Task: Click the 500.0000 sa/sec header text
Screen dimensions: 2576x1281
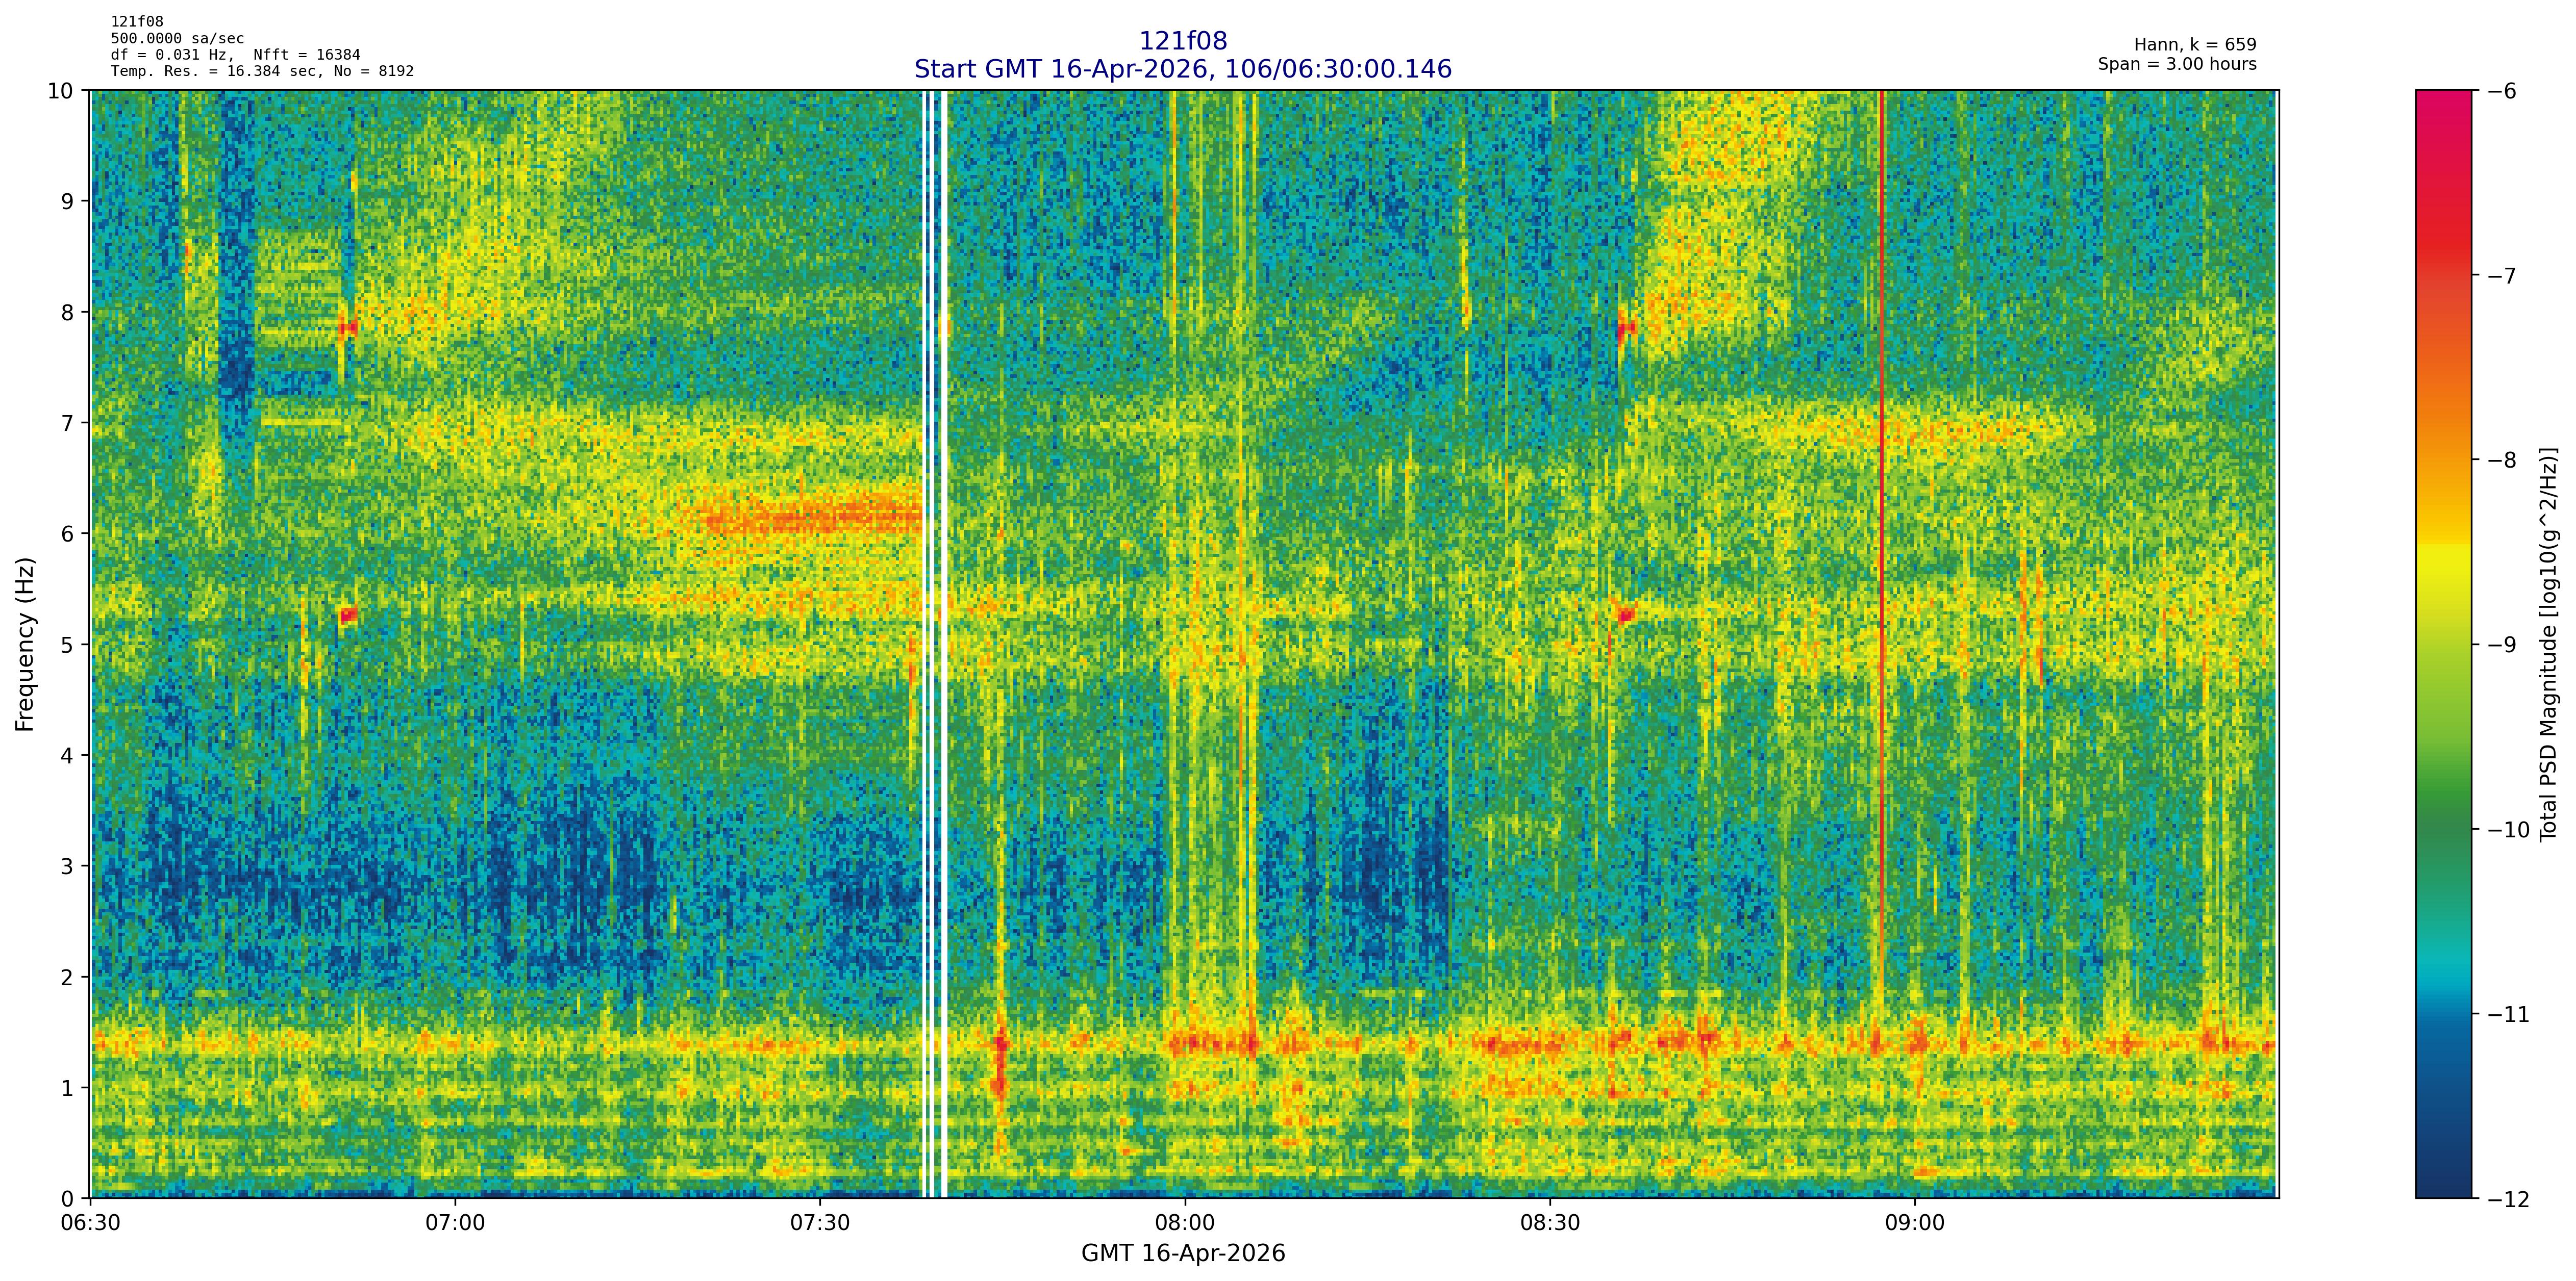Action: [x=177, y=39]
